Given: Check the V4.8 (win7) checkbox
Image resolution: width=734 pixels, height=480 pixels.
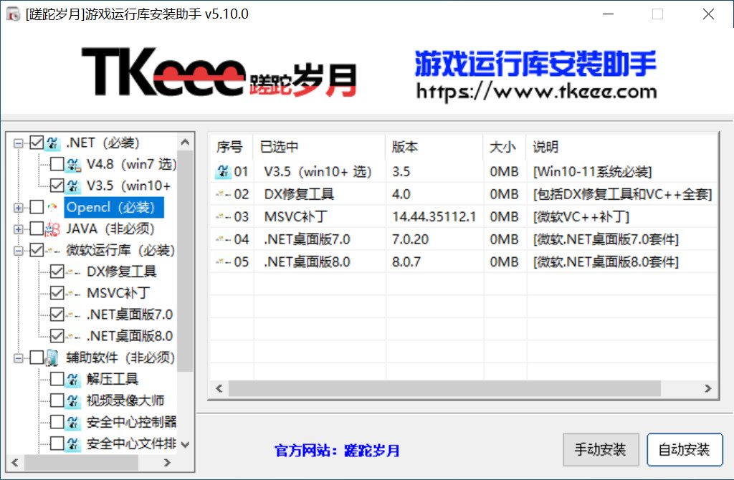Looking at the screenshot, I should [57, 165].
